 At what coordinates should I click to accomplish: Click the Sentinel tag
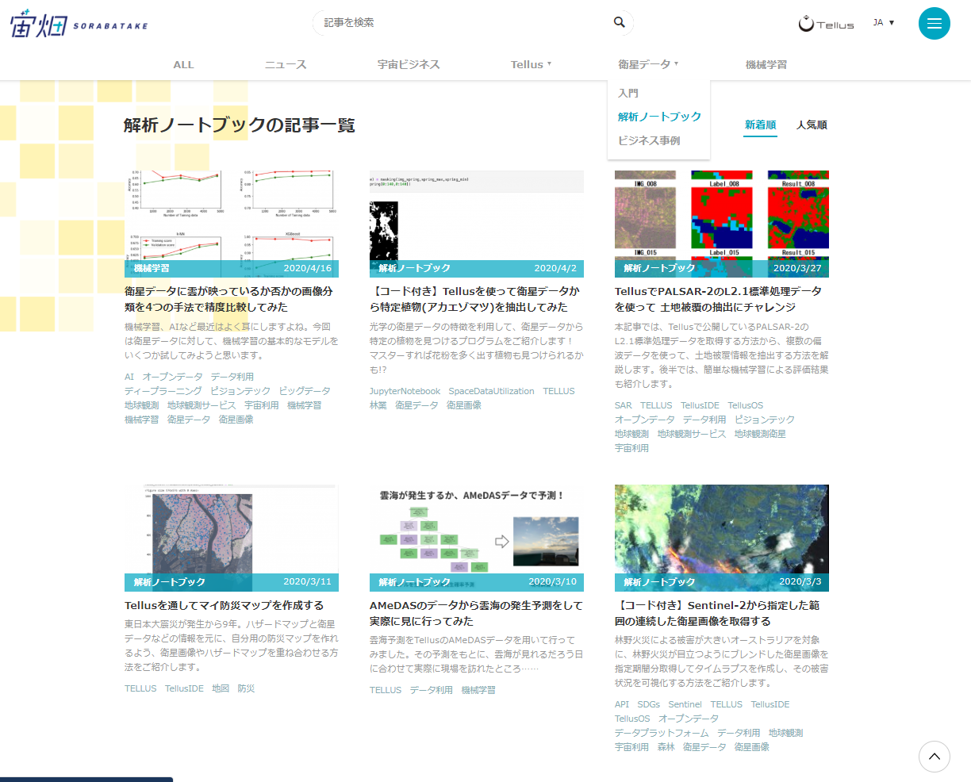click(x=685, y=704)
